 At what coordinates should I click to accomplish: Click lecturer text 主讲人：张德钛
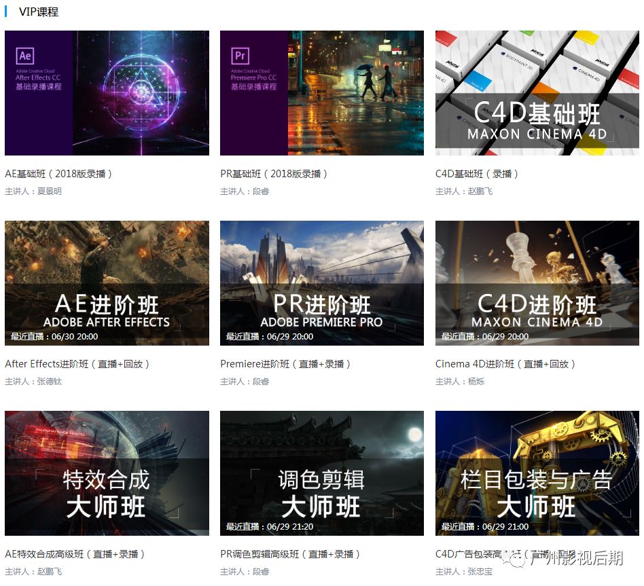[33, 381]
